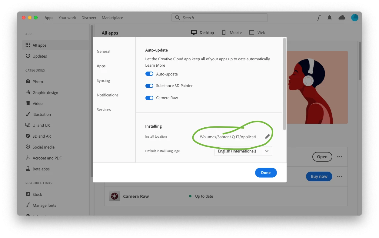Switch to the Apps tab in the top bar
The height and width of the screenshot is (238, 379).
[49, 18]
